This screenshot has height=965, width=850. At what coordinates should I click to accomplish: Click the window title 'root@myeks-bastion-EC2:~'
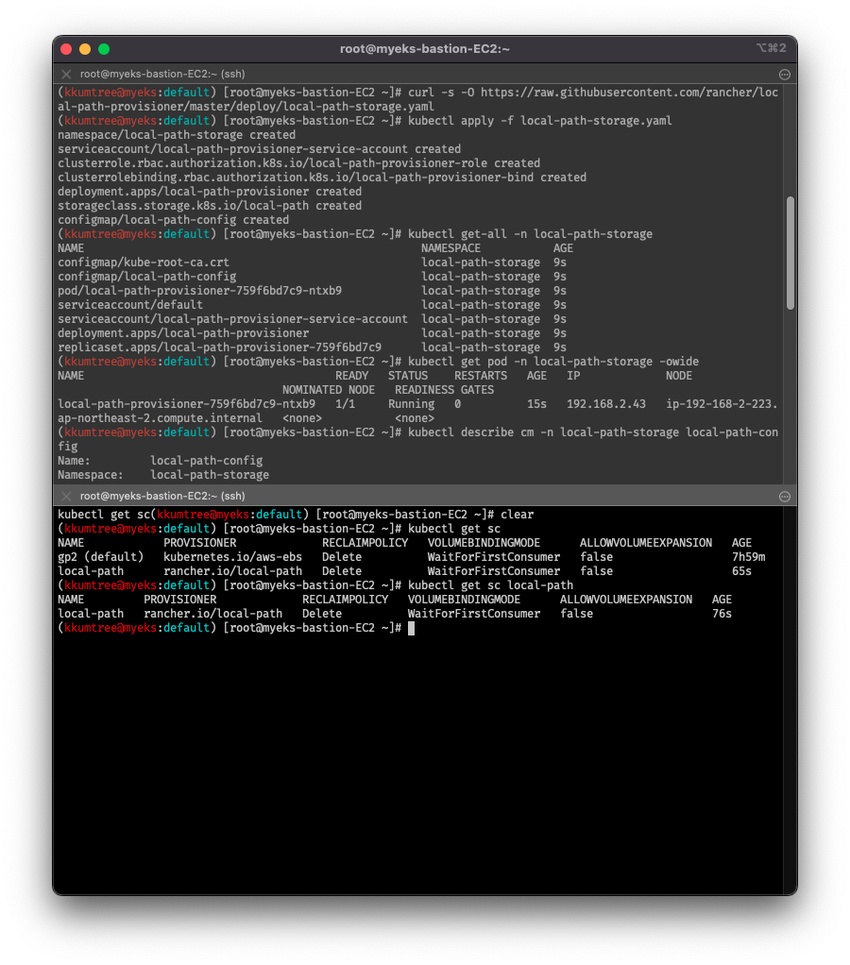pos(425,48)
